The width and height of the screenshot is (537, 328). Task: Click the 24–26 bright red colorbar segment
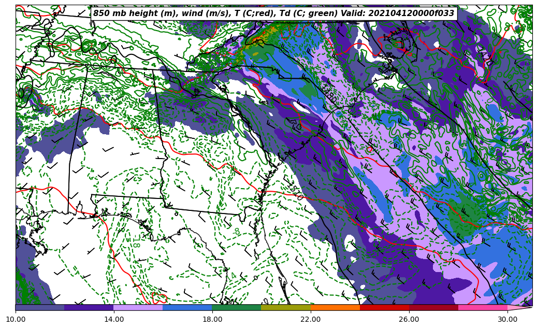click(384, 307)
